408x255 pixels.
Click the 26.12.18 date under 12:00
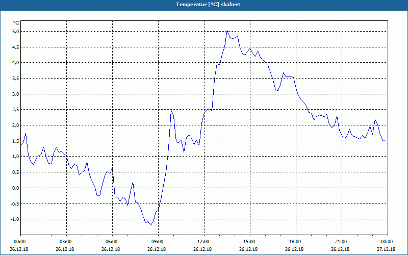[x=202, y=249]
